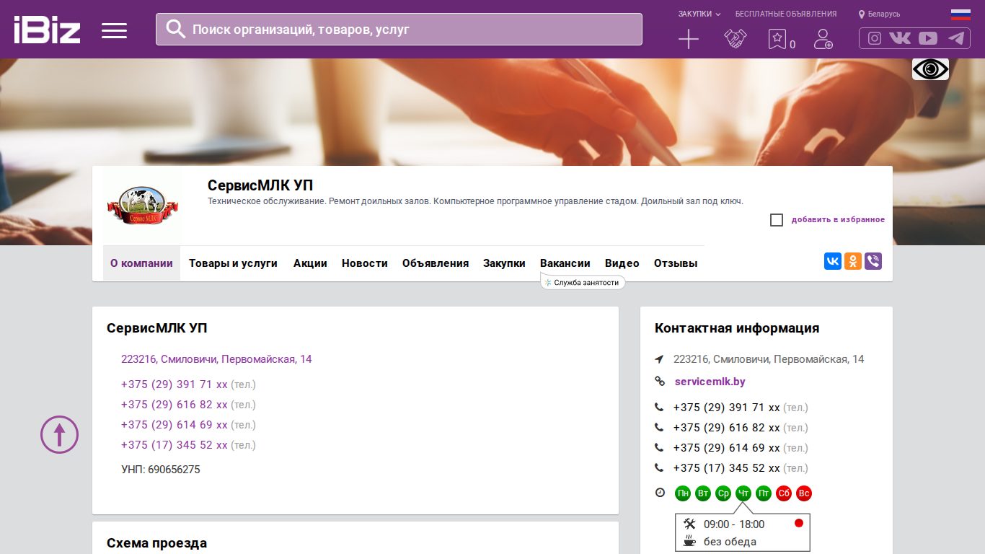The image size is (985, 554).
Task: Switch language via Russian flag
Action: 960,14
